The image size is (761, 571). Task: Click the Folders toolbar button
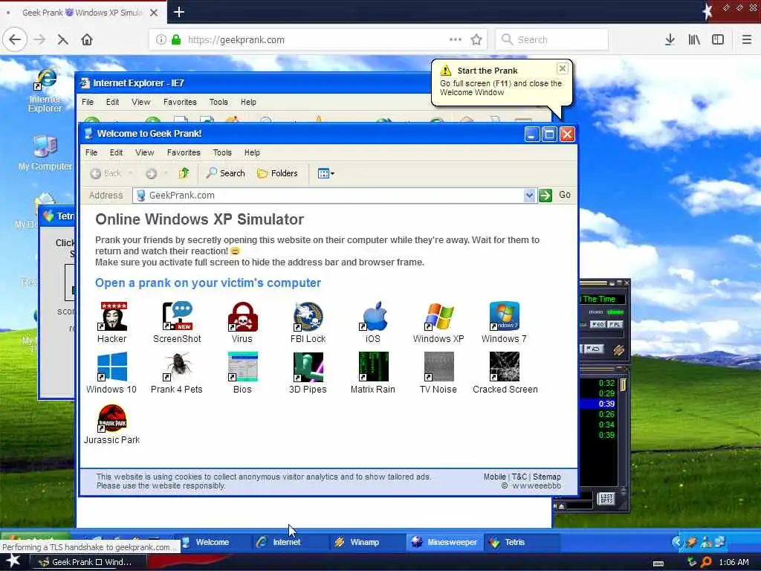pyautogui.click(x=278, y=173)
